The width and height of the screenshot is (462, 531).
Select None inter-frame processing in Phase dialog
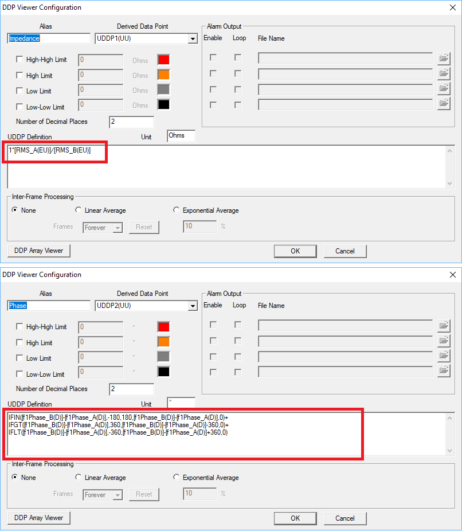pyautogui.click(x=14, y=477)
